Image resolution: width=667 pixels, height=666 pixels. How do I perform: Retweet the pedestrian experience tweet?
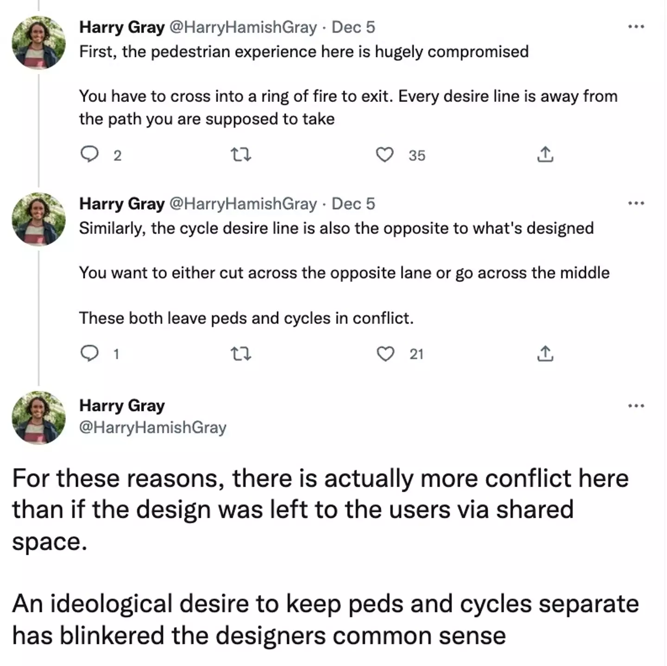(241, 155)
